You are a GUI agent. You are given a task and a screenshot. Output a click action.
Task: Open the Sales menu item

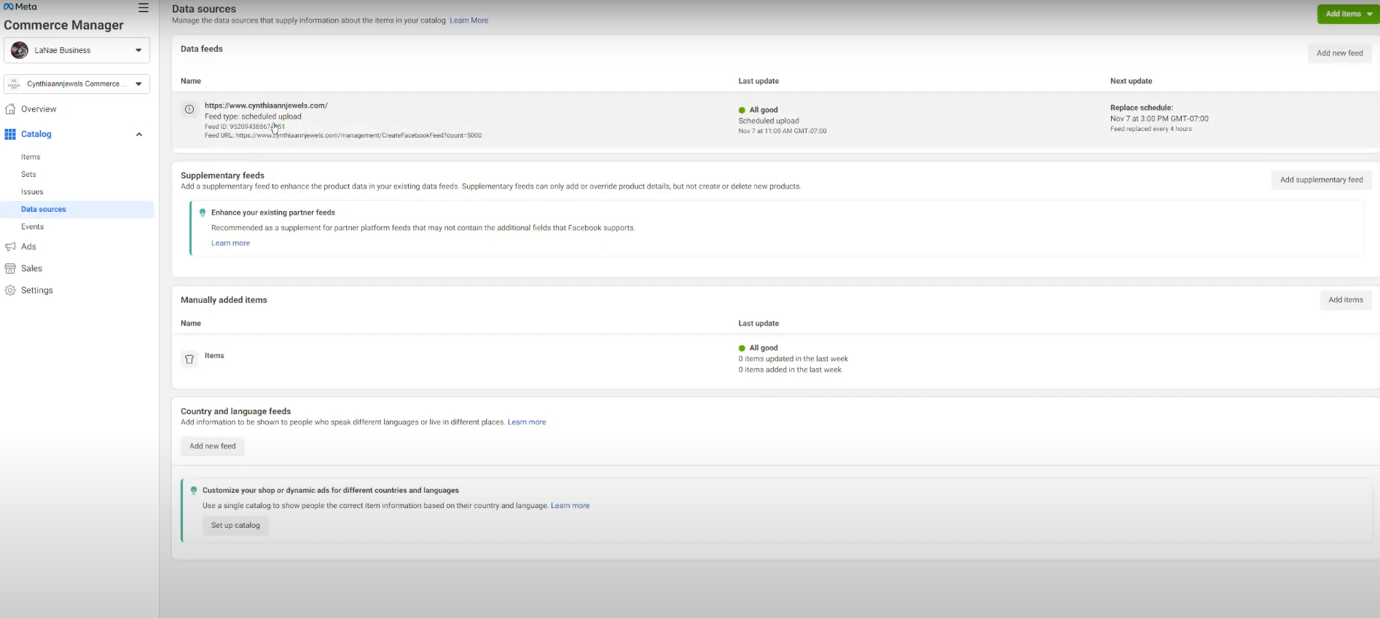pos(31,269)
